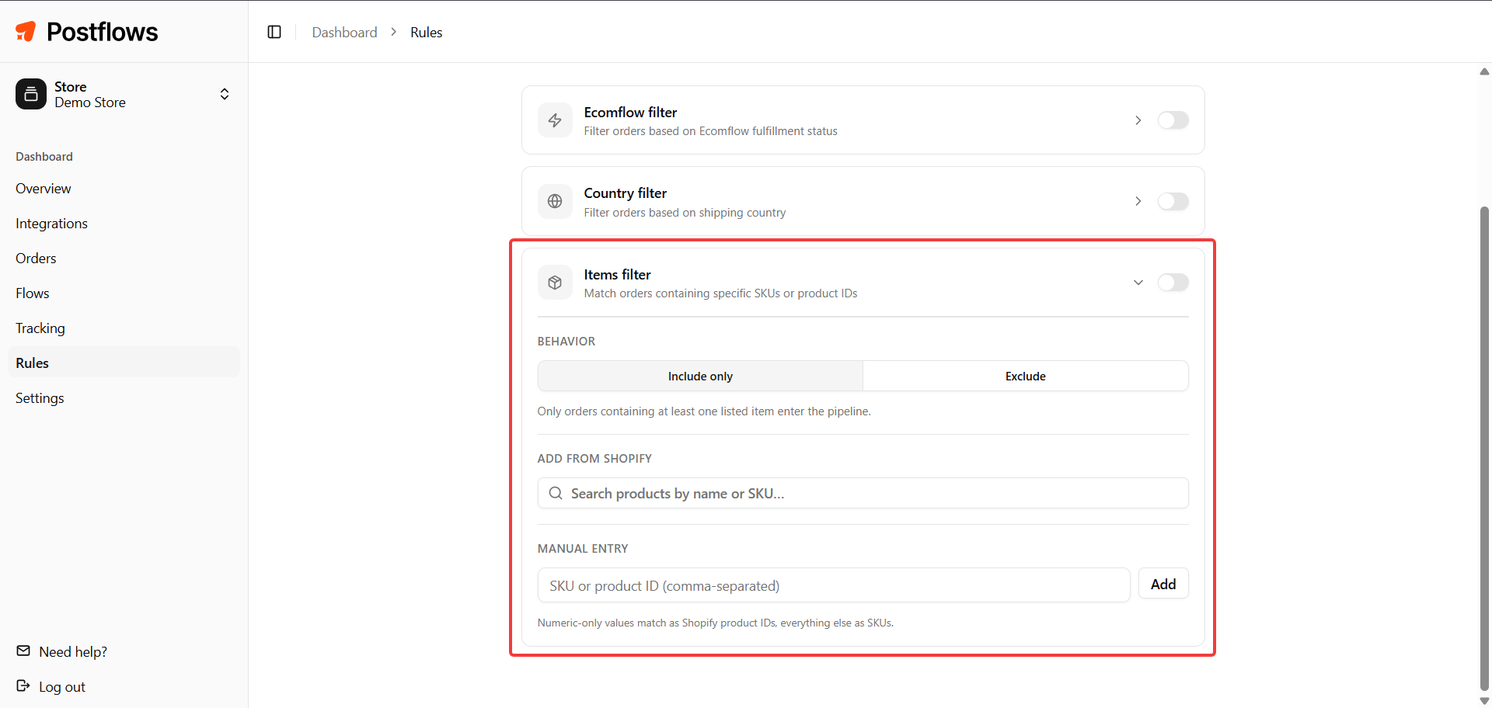Image resolution: width=1492 pixels, height=708 pixels.
Task: Click the Dashboard breadcrumb link
Action: pos(344,32)
